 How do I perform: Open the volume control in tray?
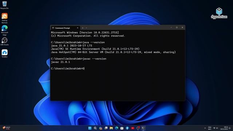pos(217,128)
